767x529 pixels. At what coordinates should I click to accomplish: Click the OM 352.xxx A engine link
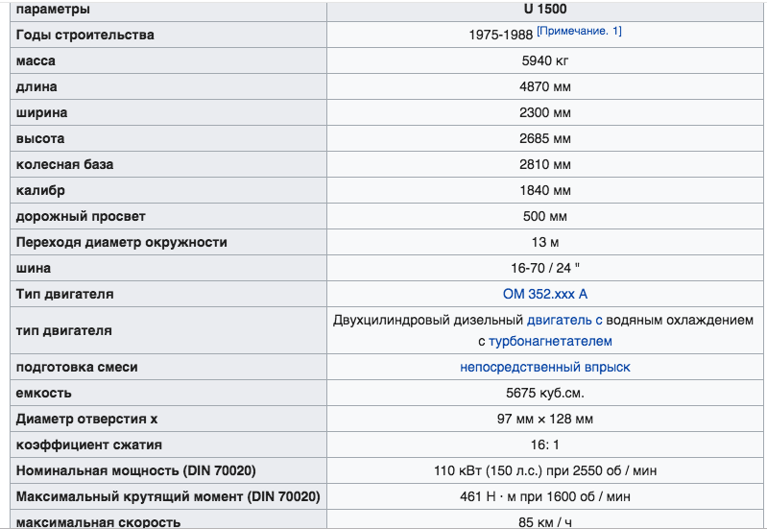(x=544, y=294)
